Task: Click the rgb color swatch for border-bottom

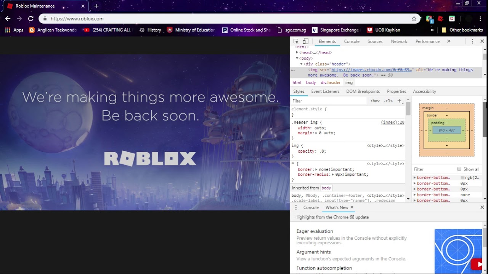Action: coord(462,178)
